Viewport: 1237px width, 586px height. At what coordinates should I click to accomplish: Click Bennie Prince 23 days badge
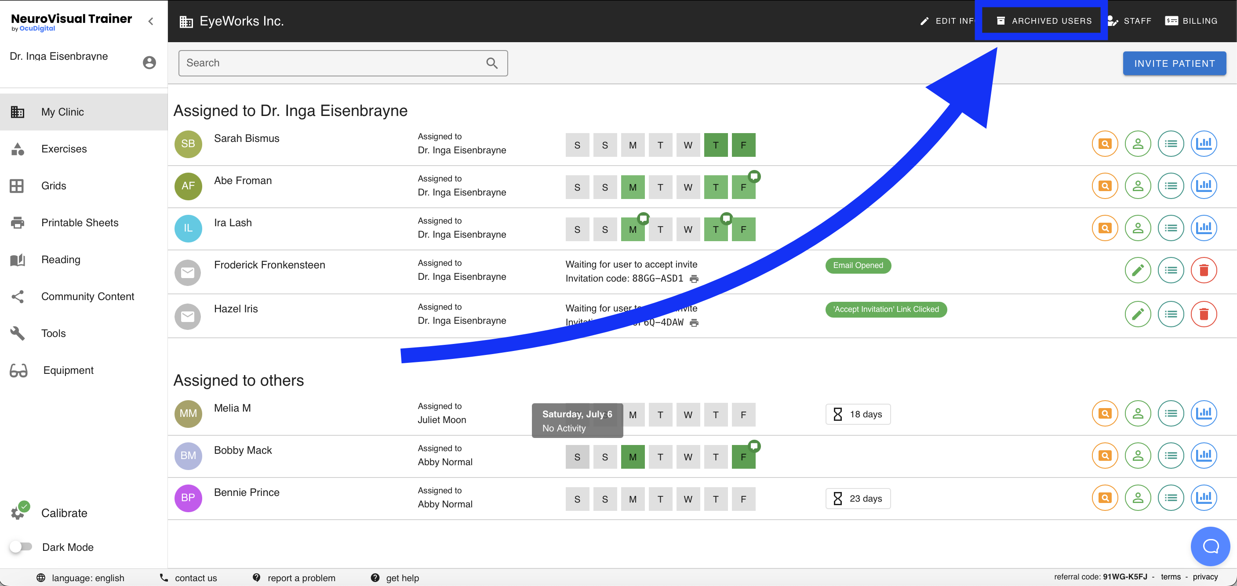tap(858, 499)
